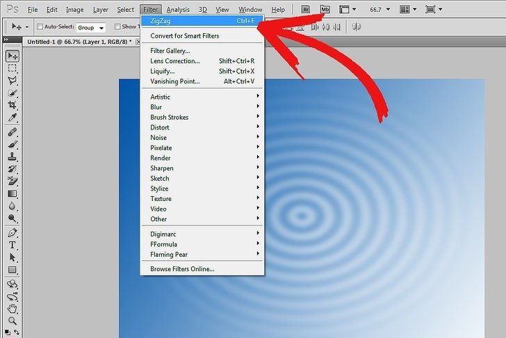Select the Untitled-1 document tab

coord(78,42)
